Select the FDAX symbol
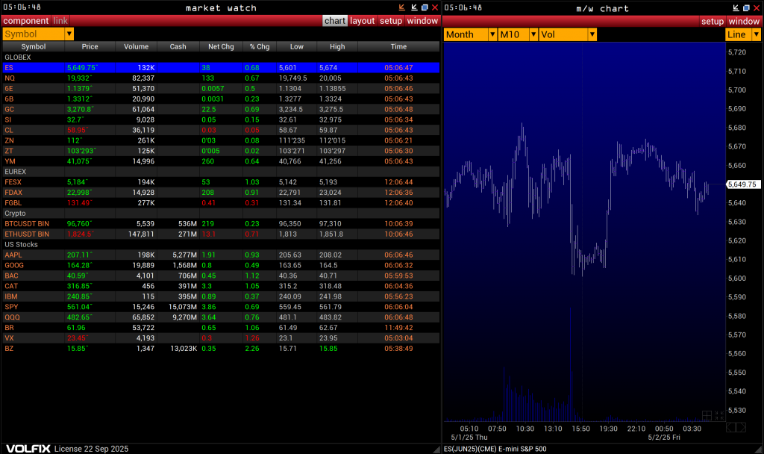This screenshot has width=764, height=454. point(13,193)
